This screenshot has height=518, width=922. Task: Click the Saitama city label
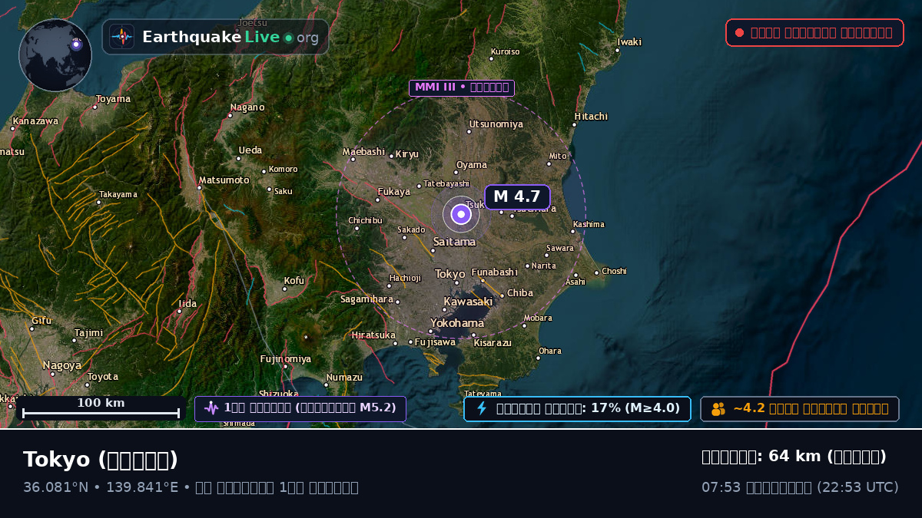(x=454, y=242)
